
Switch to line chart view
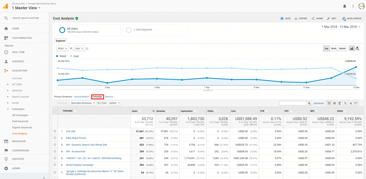point(352,48)
